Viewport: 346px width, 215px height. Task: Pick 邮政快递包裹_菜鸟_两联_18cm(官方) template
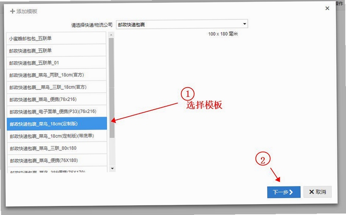[x=57, y=75]
